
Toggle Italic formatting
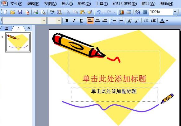pyautogui.click(x=74, y=21)
